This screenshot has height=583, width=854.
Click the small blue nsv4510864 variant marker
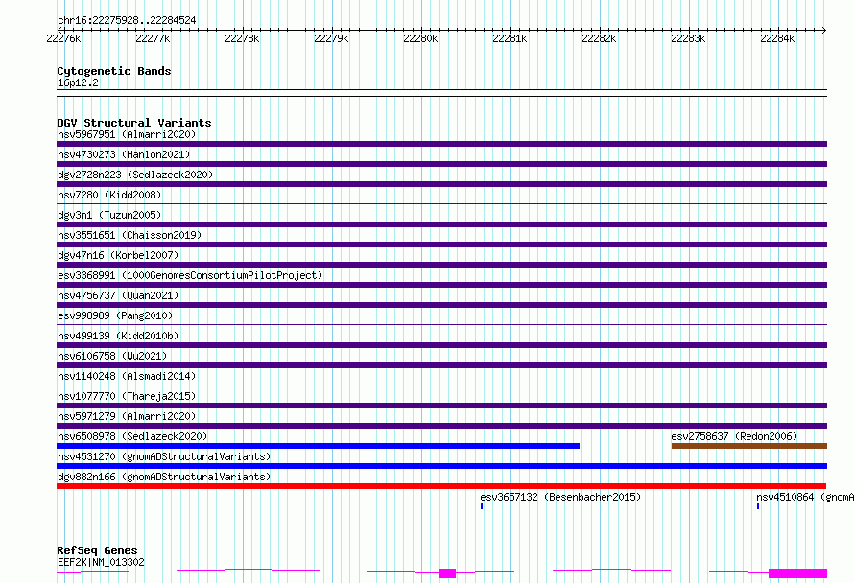coord(758,506)
